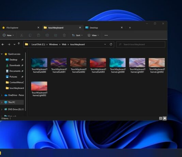Screen dimensions: 182x157
Task: Switch to details view layout icon
Action: coord(161,118)
